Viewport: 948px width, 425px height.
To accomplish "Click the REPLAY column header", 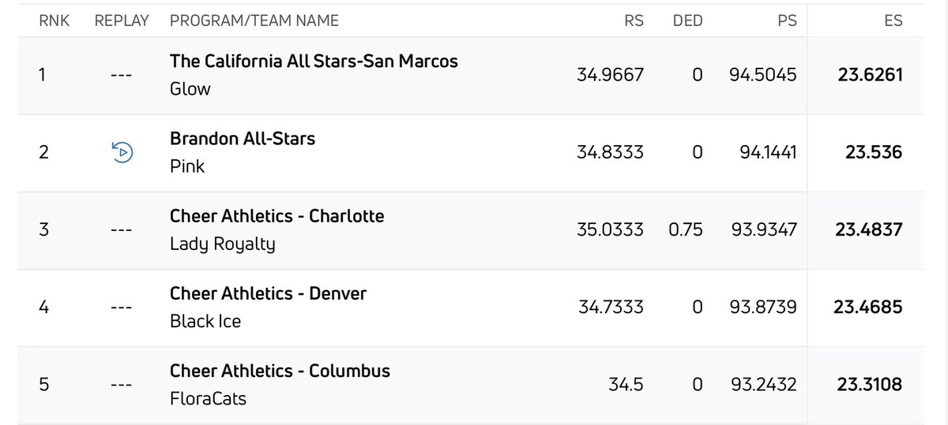I will click(x=122, y=21).
